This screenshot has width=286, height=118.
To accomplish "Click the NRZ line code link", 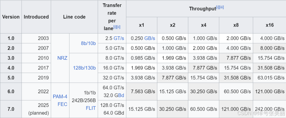I will (x=62, y=58).
